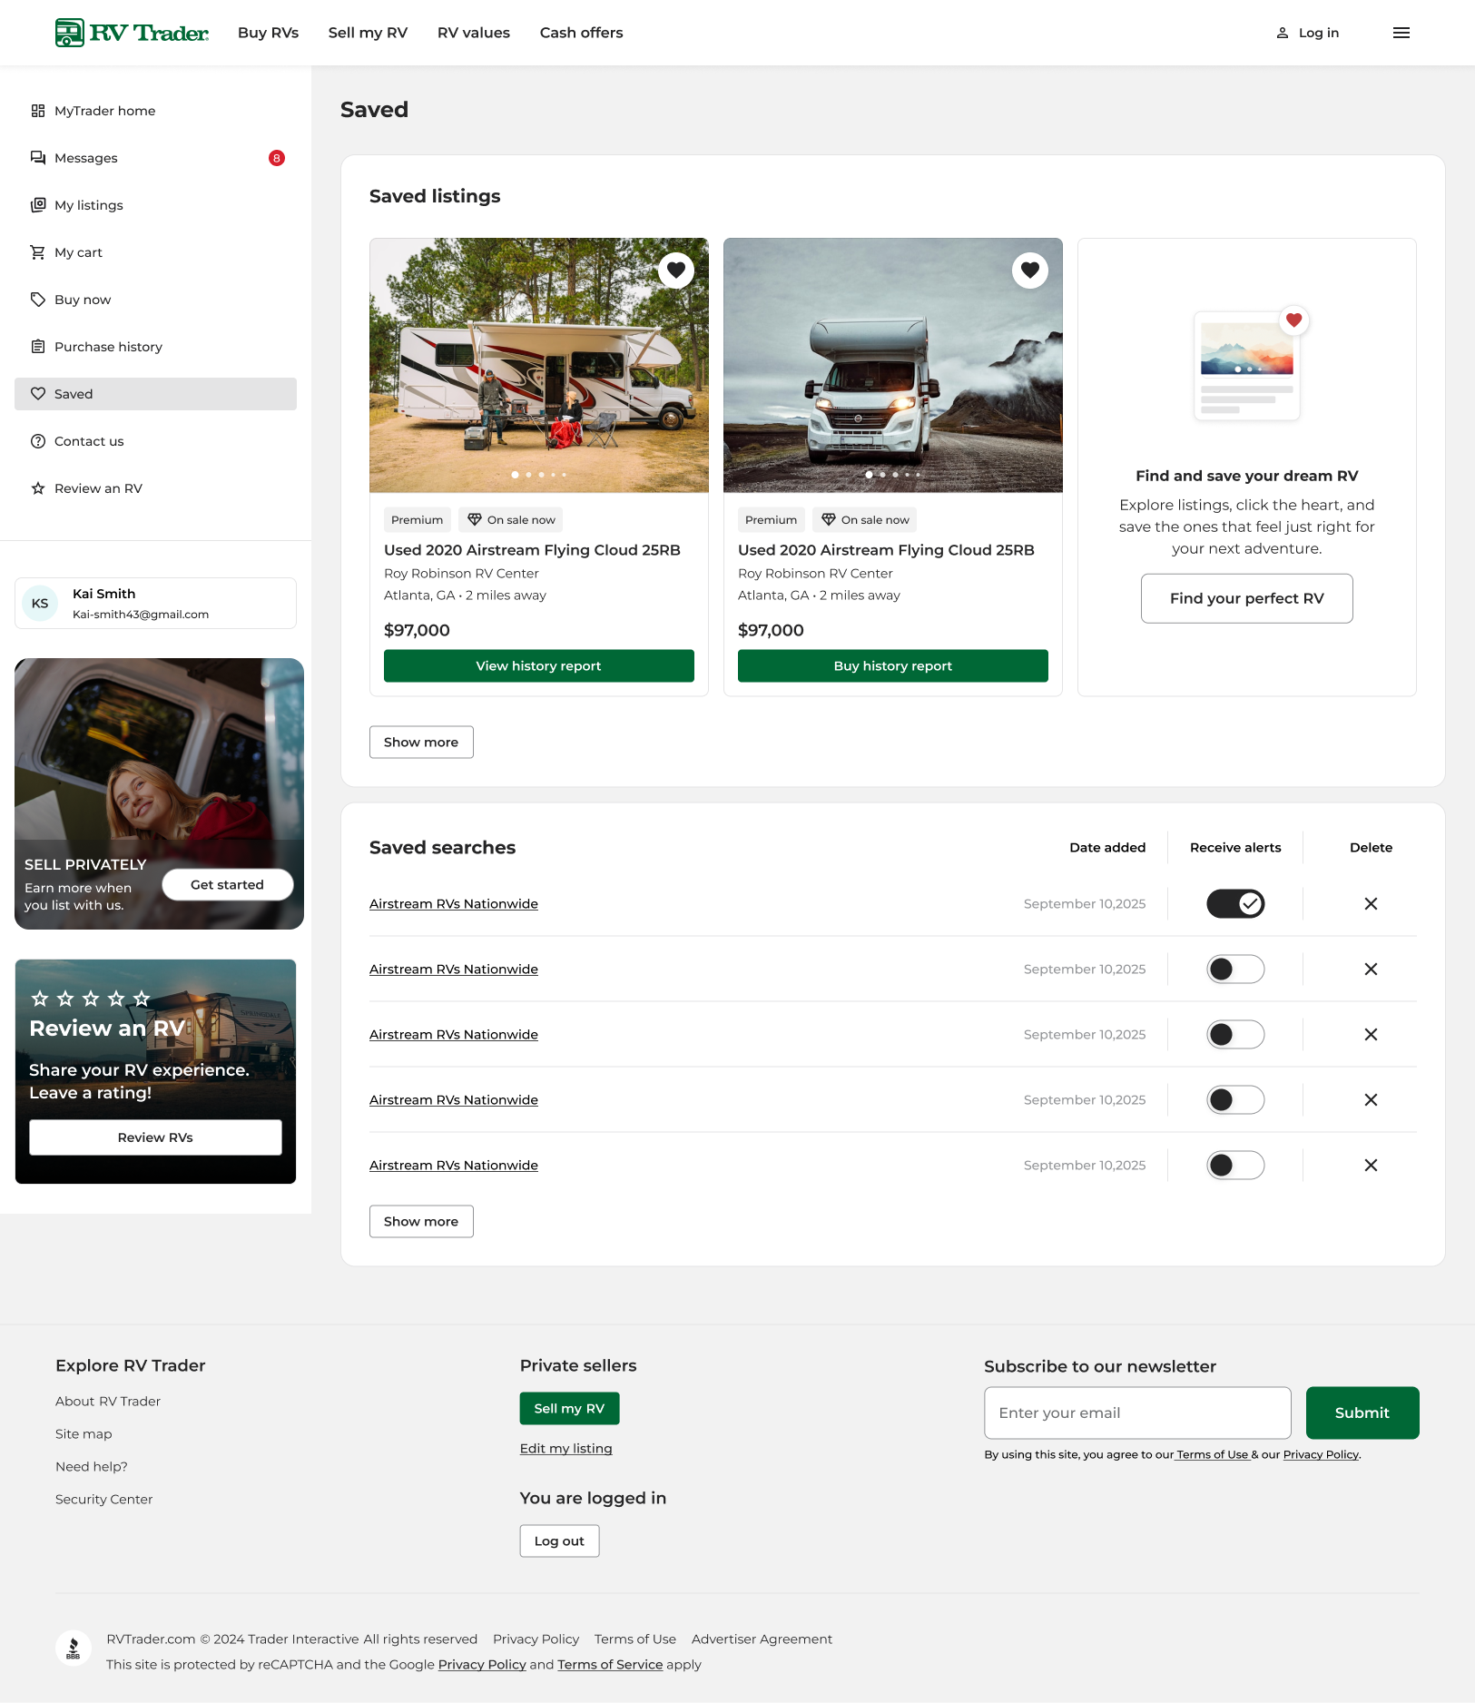Click the RV Trader logo
Viewport: 1475px width, 1703px height.
132,33
